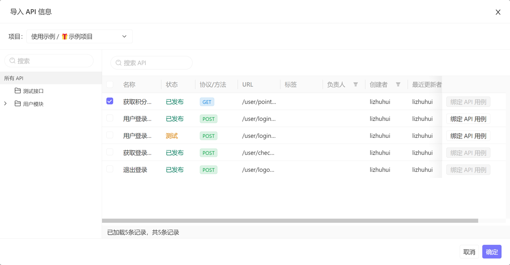Click 绑定 API 用例 for 获取登录 row
The image size is (510, 265).
pos(468,153)
